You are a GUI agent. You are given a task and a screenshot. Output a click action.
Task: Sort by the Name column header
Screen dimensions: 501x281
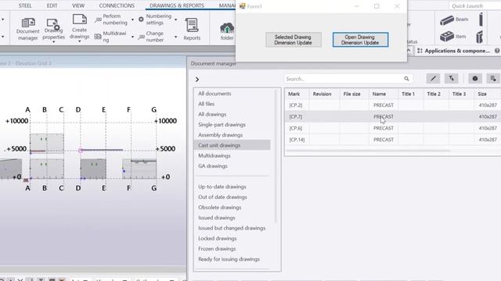coord(379,94)
